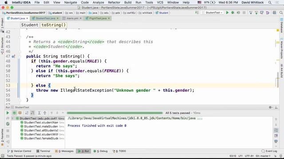
Task: Select StudentTest.femaleStude test result
Action: [41, 138]
